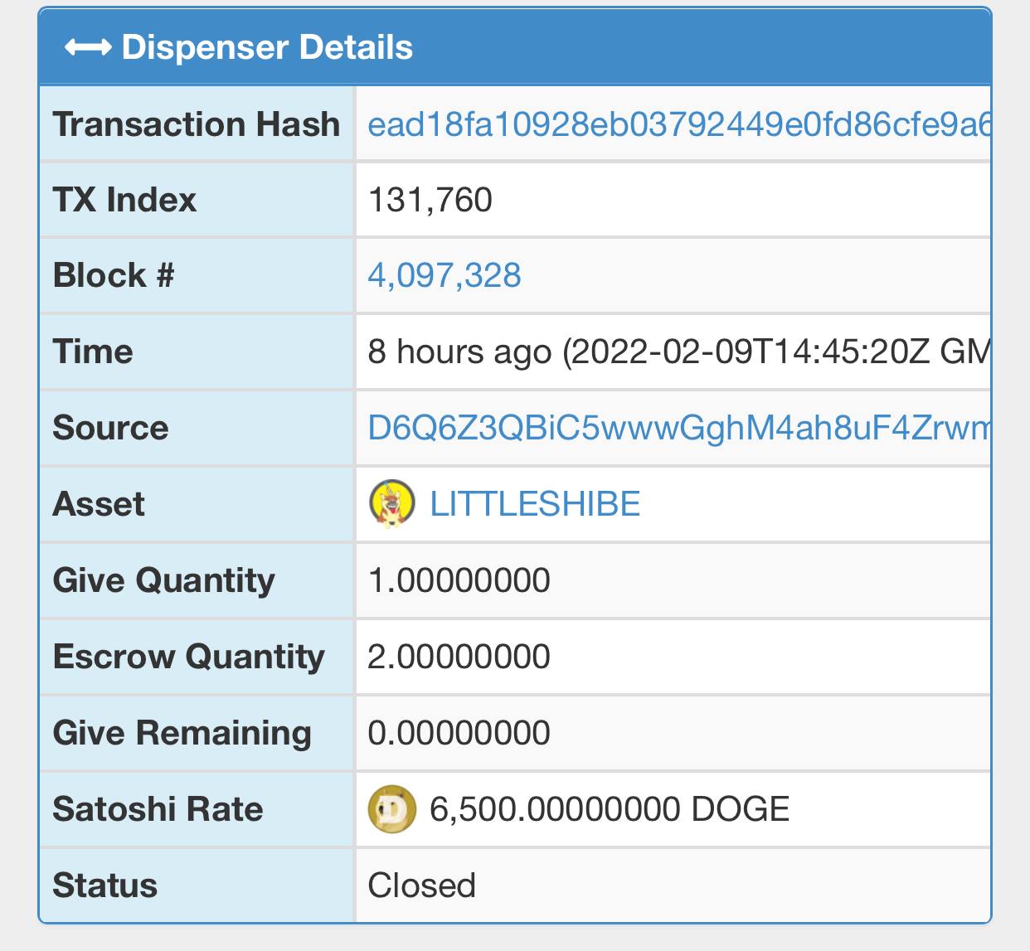Select the TX Index value 131,760
Screen dimensions: 1030x951
click(x=430, y=200)
